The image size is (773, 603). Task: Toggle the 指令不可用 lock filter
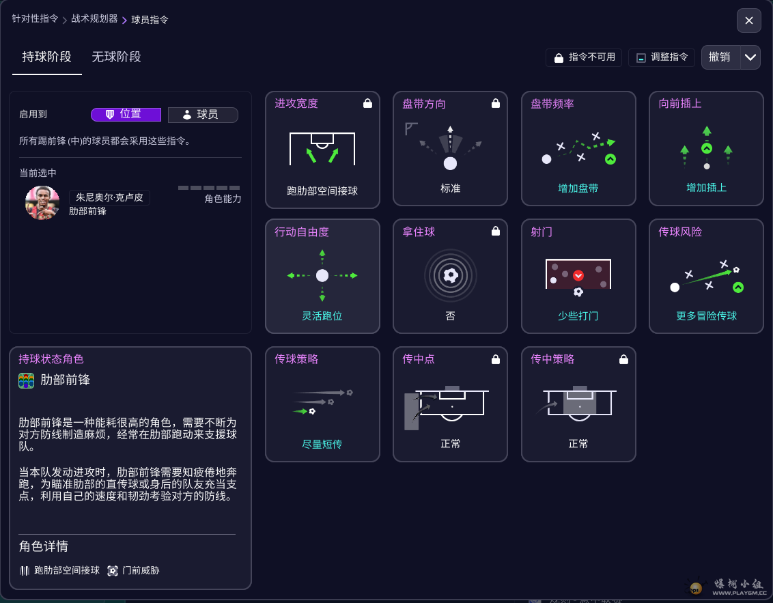584,57
